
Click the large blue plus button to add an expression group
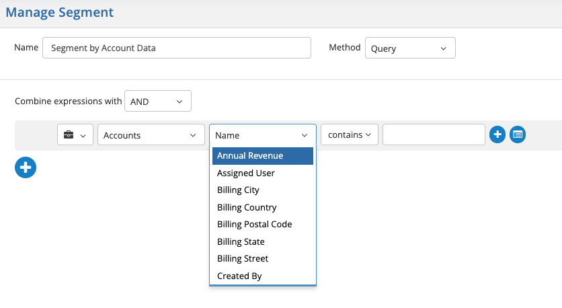click(x=26, y=167)
